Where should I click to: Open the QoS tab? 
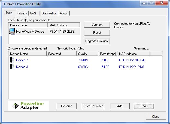tap(33, 13)
